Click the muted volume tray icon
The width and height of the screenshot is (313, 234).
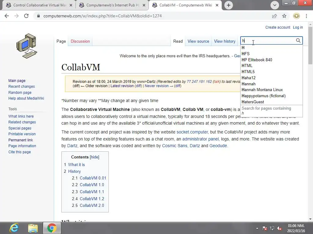(279, 228)
